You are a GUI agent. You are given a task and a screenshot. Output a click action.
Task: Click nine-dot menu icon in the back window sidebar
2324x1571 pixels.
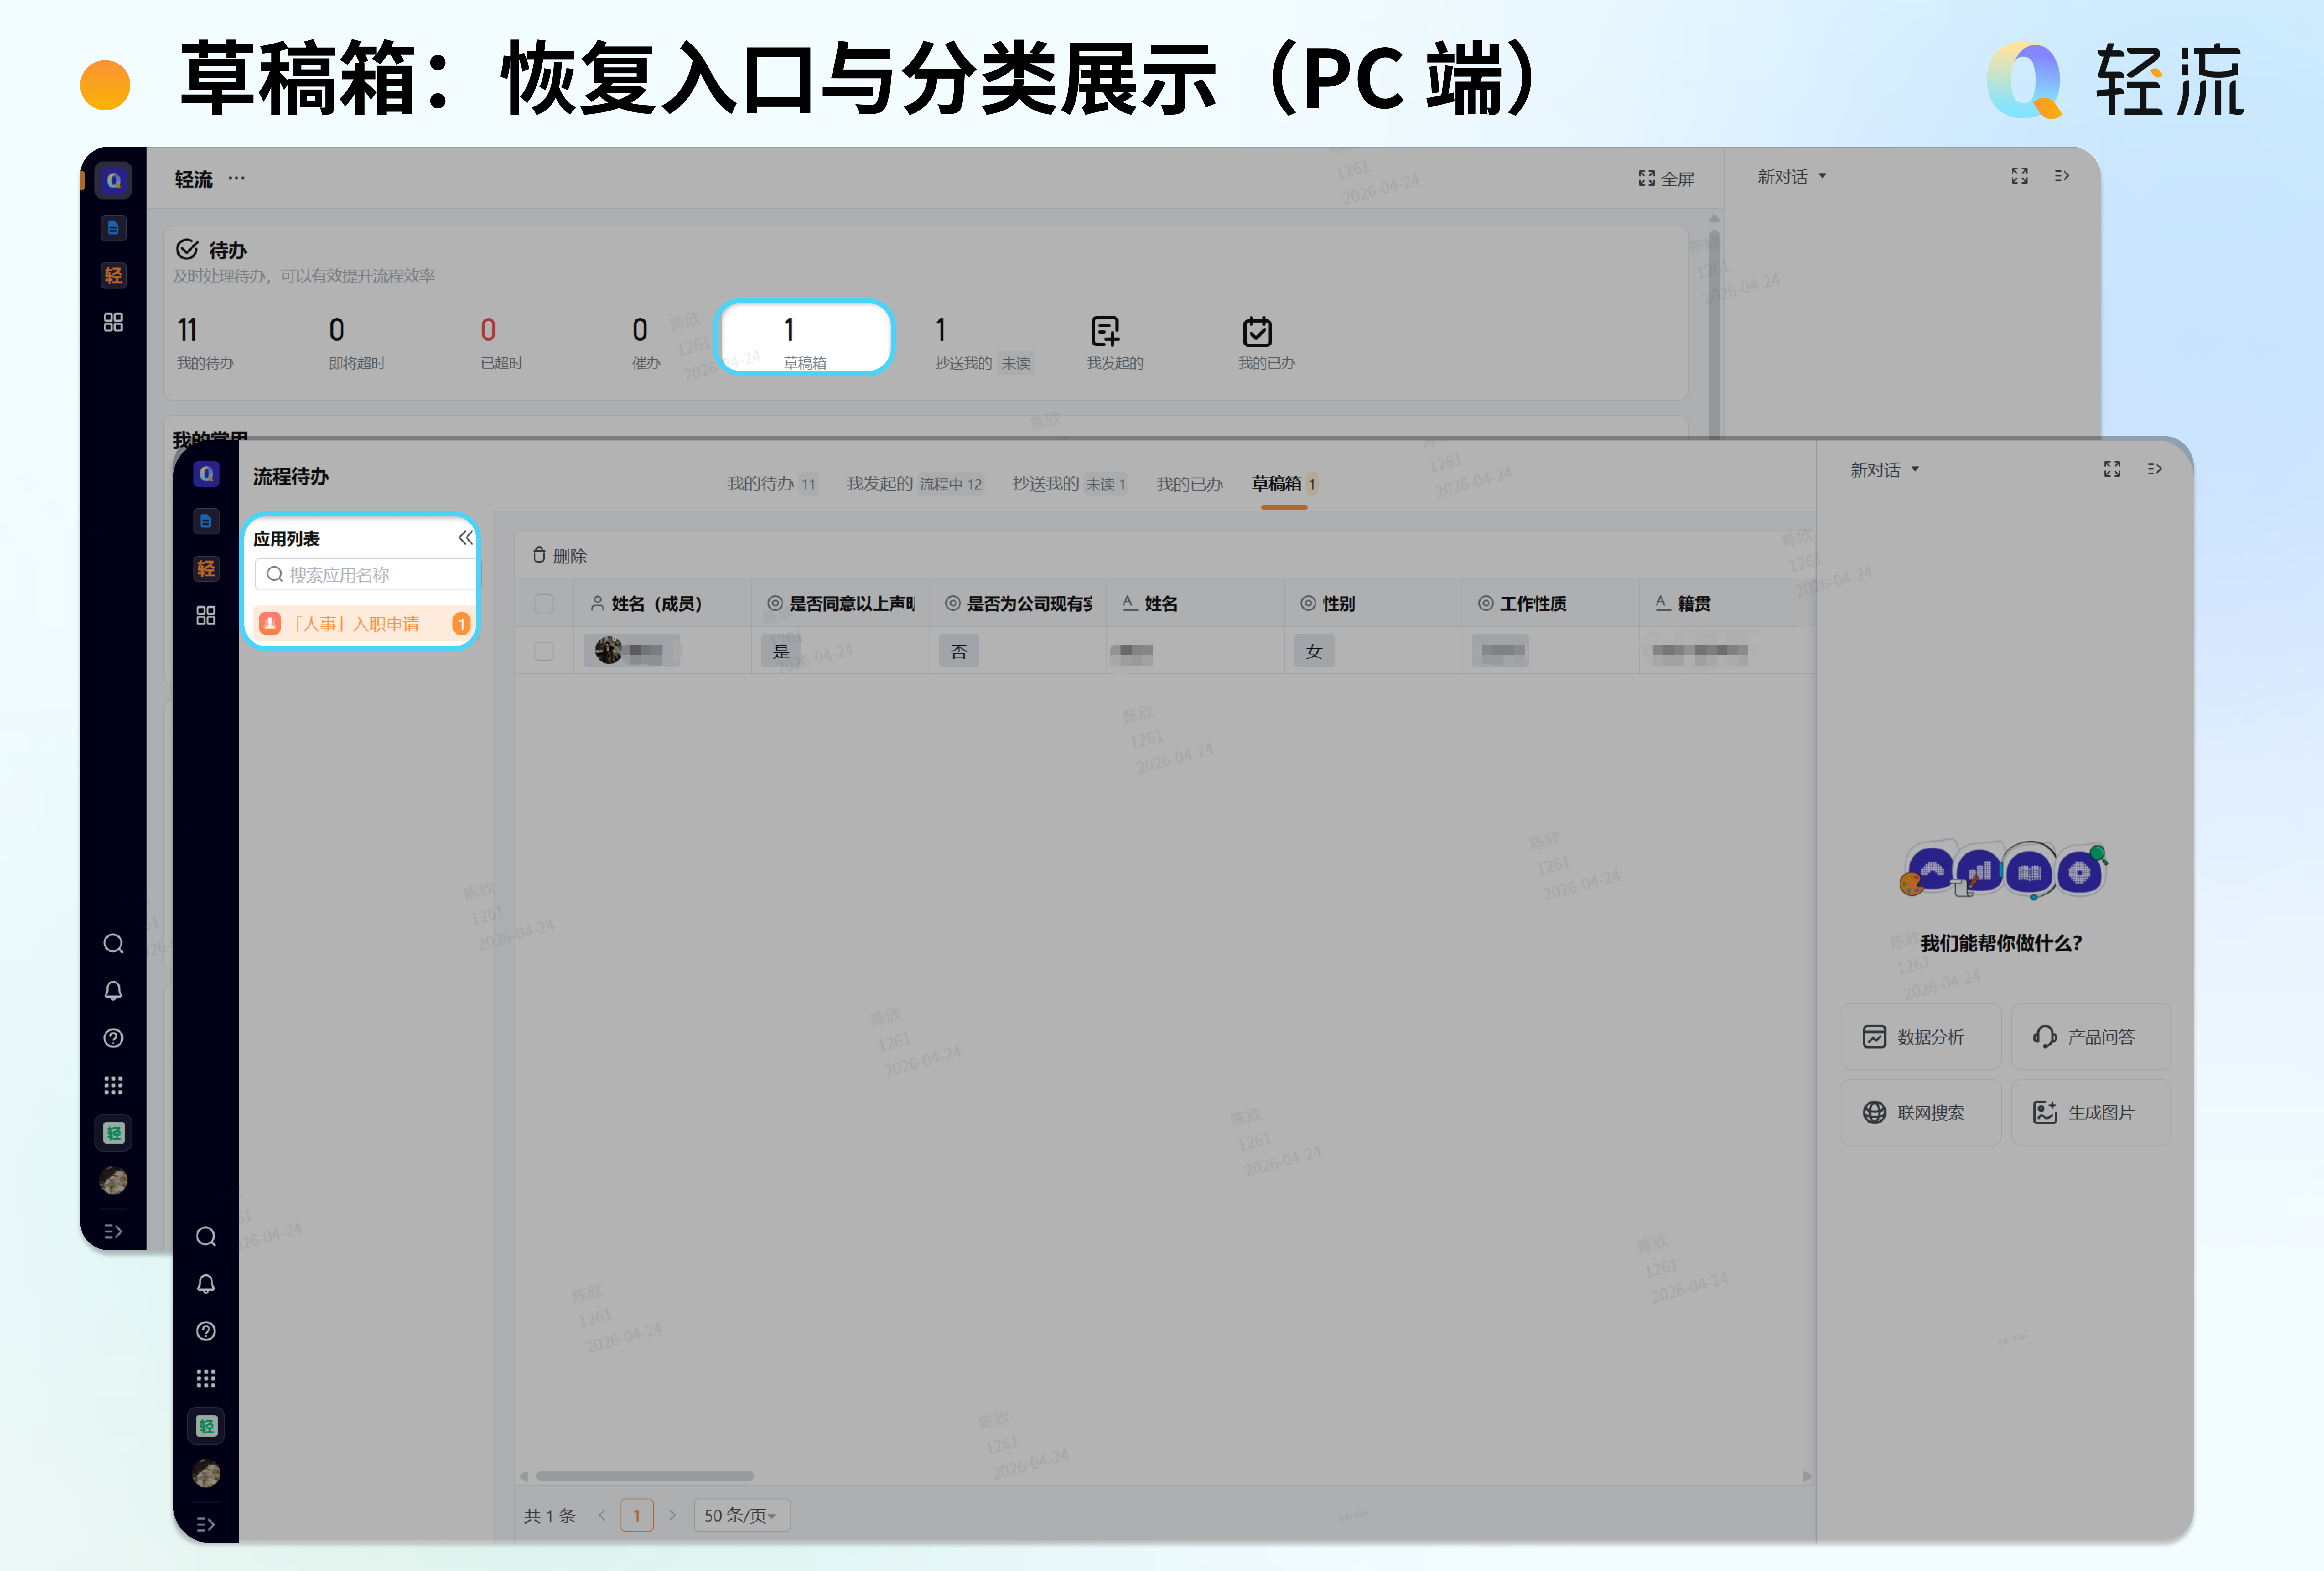113,1085
